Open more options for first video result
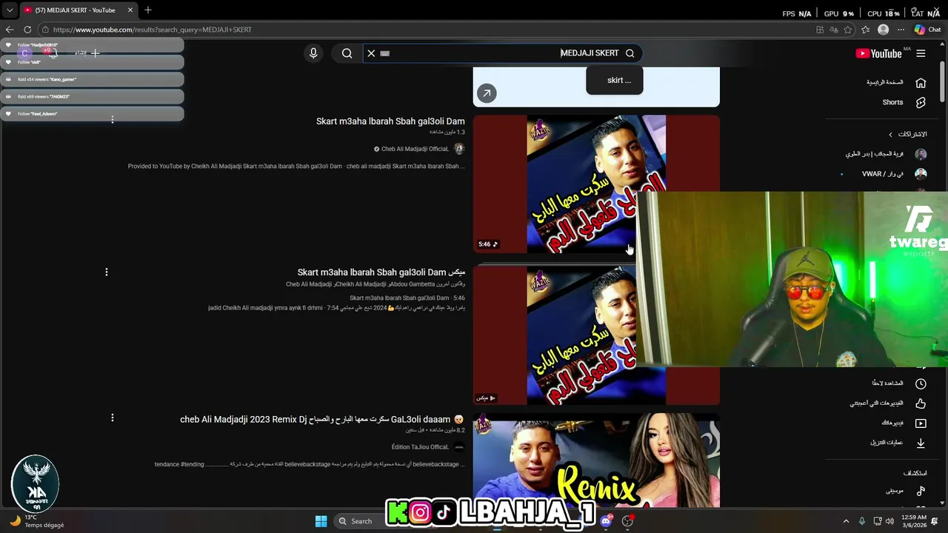Viewport: 948px width, 533px height. (x=113, y=119)
